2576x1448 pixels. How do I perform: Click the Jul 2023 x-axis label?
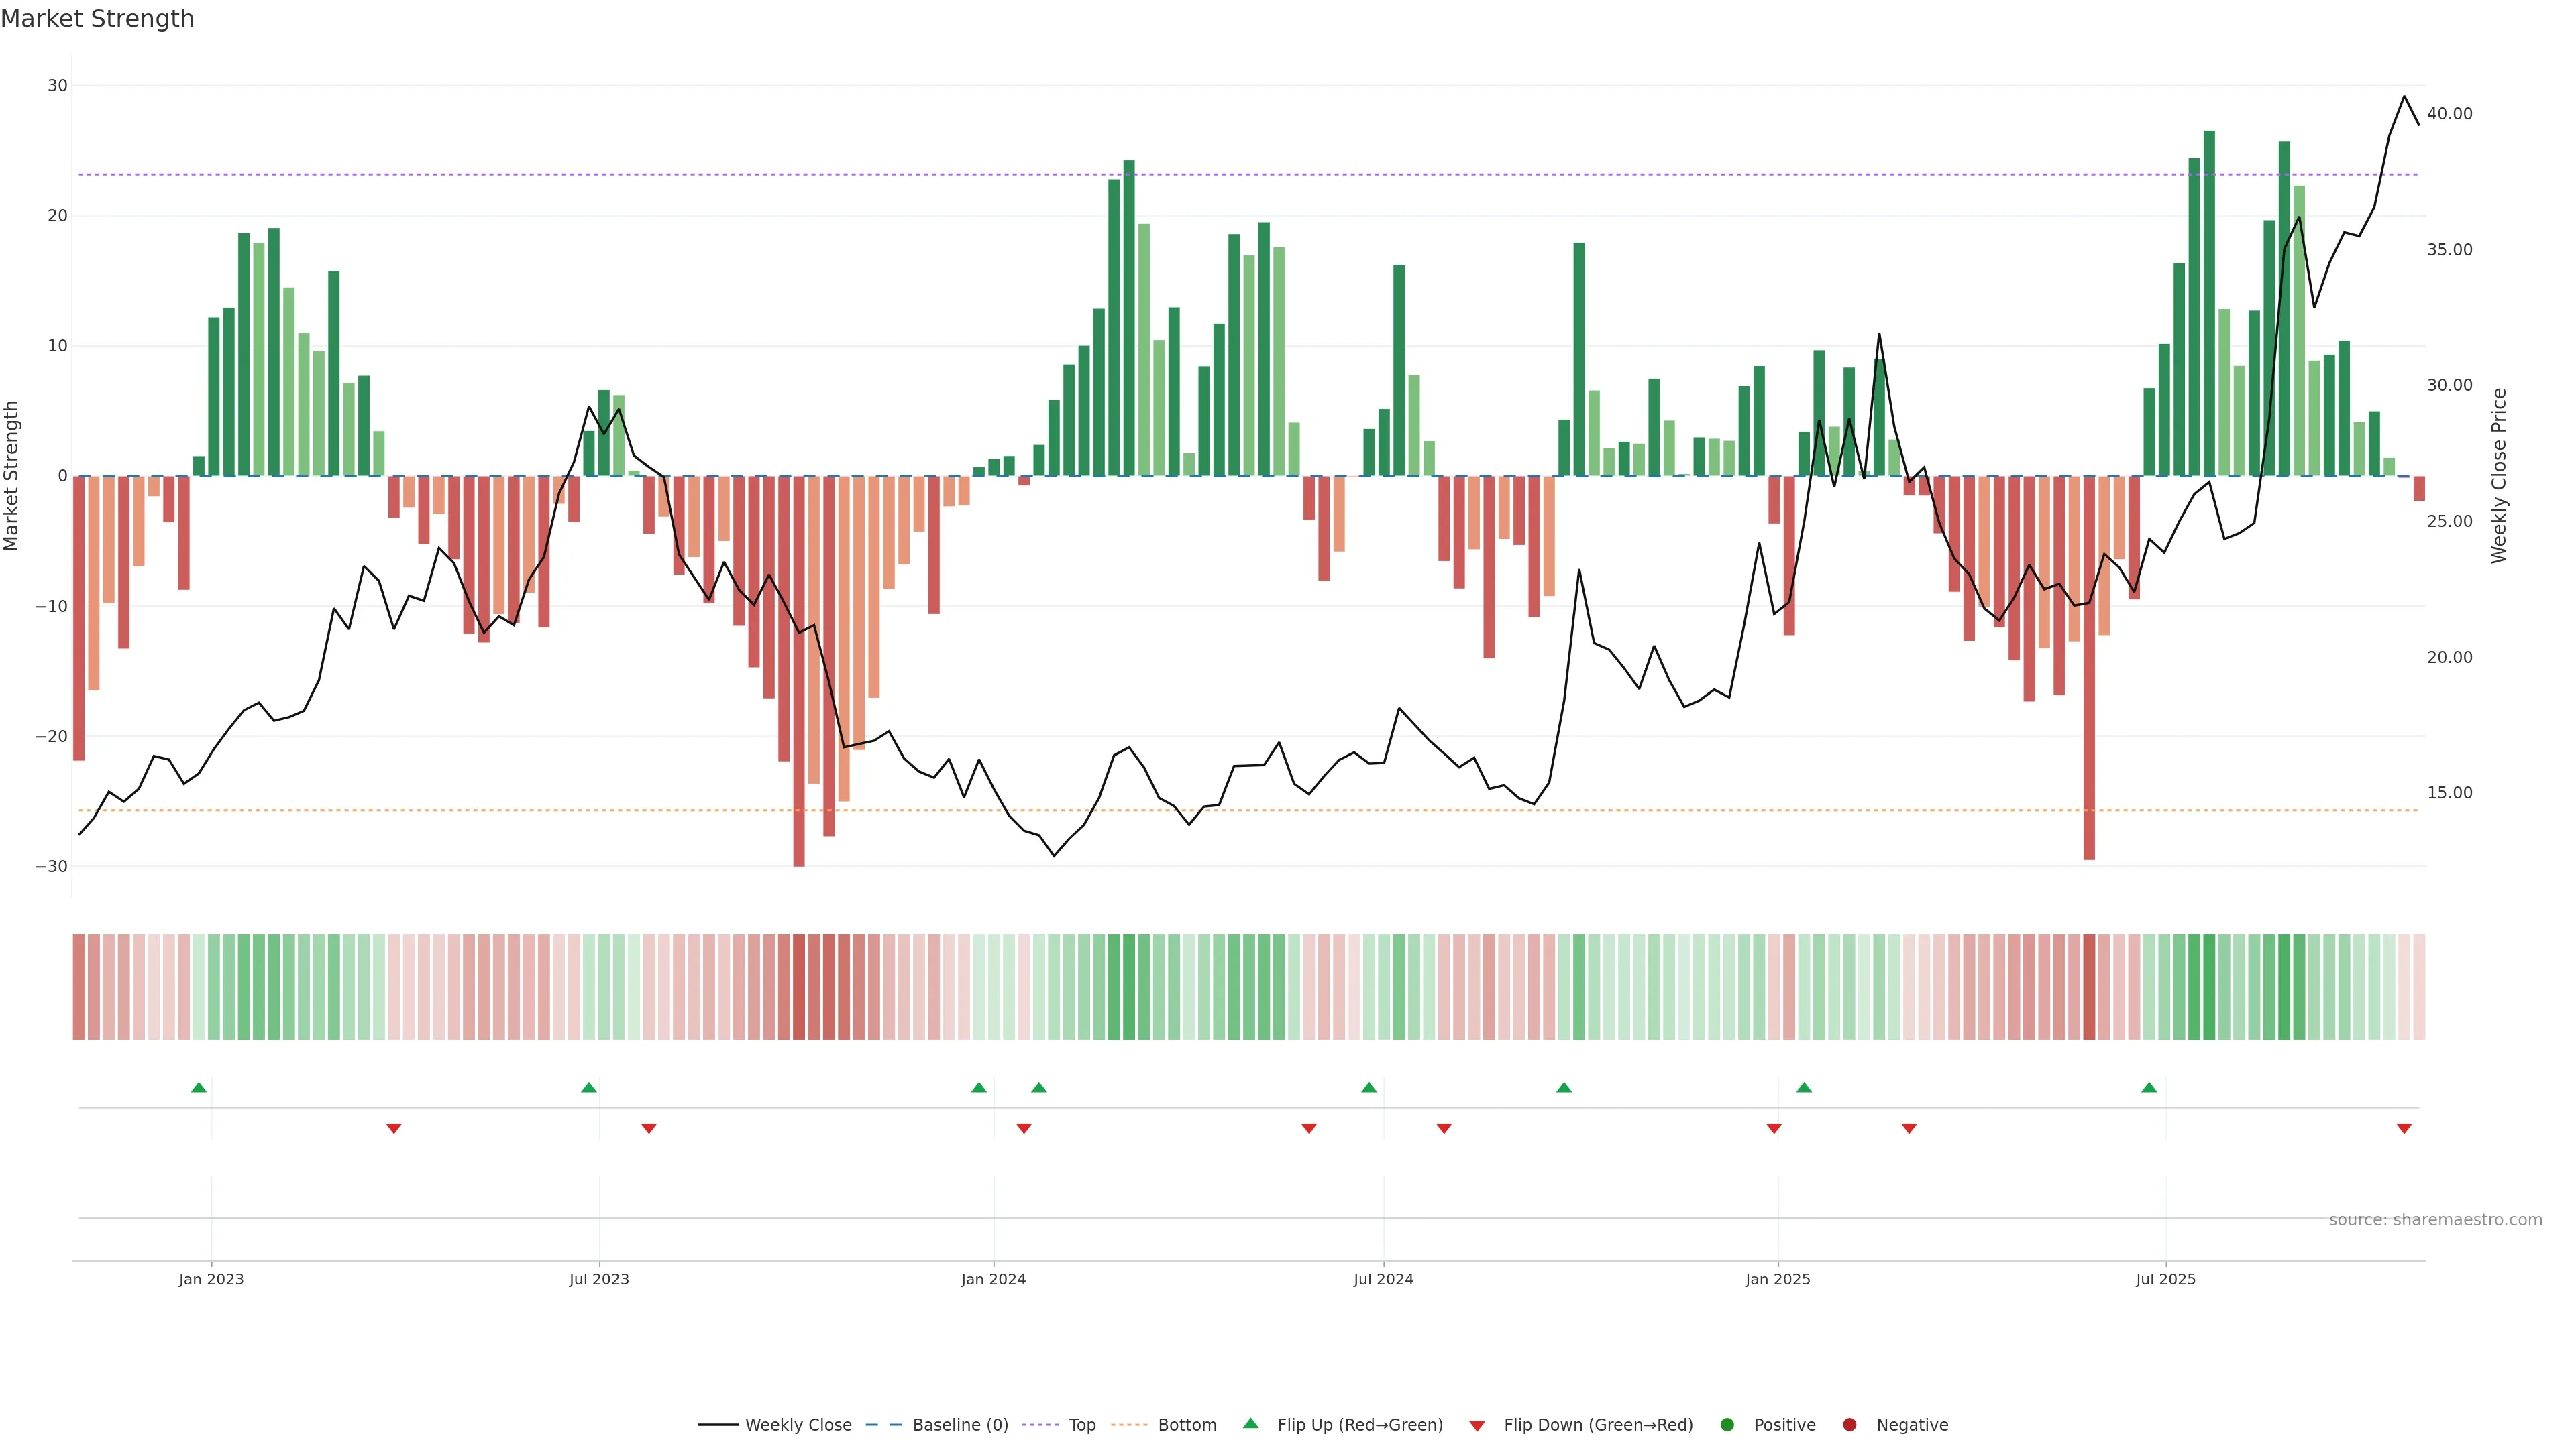coord(599,1279)
